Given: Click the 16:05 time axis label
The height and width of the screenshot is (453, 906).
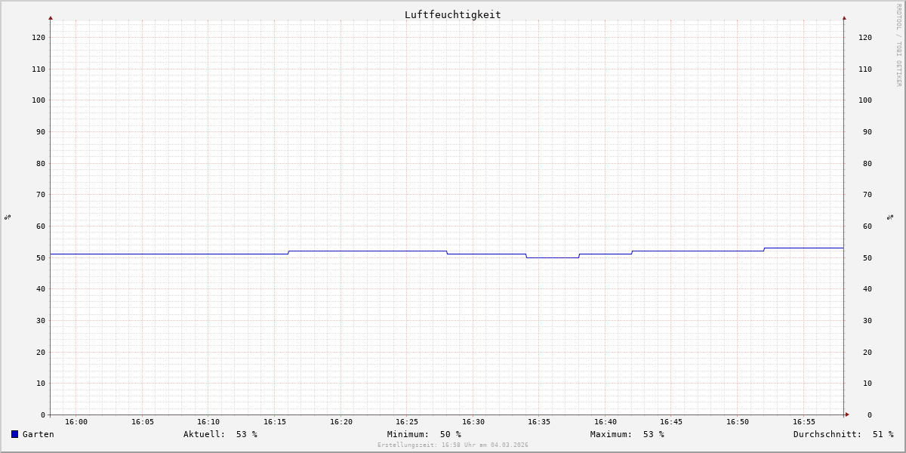Looking at the screenshot, I should click(x=143, y=422).
